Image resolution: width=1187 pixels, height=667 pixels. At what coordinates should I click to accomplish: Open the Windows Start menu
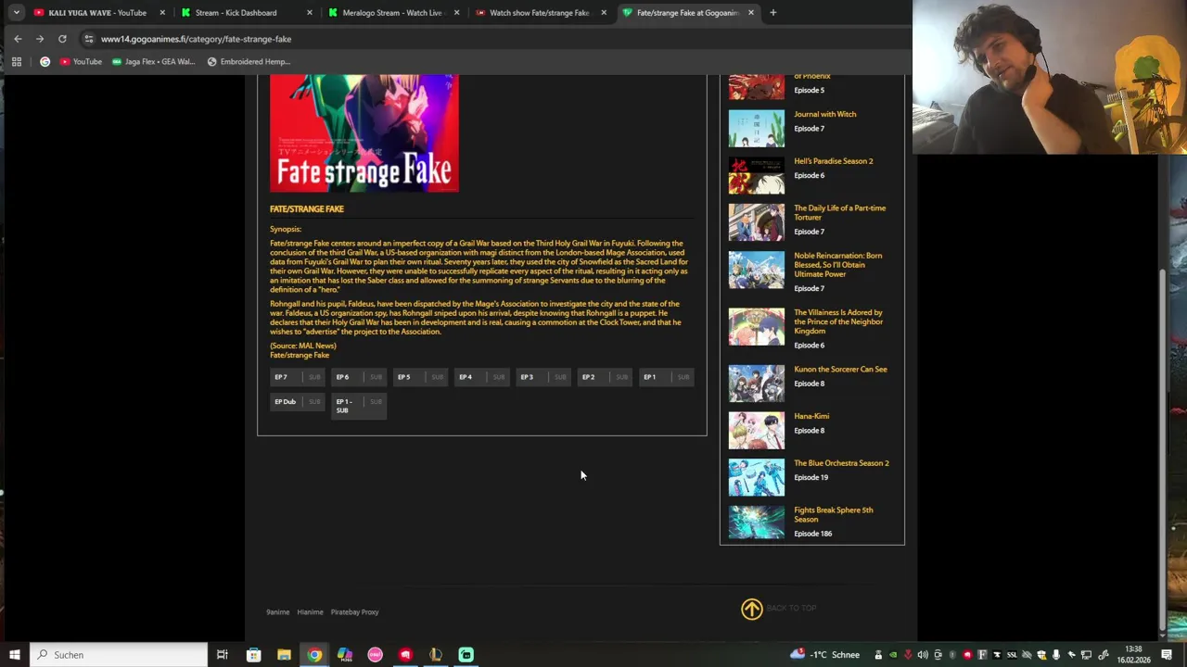(x=14, y=655)
